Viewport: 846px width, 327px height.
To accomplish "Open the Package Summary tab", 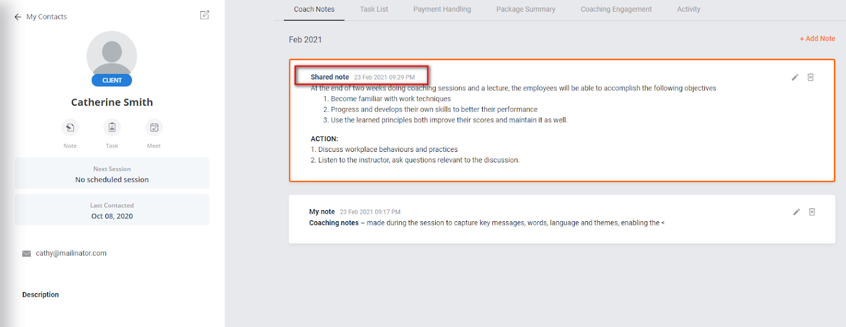I will point(526,10).
